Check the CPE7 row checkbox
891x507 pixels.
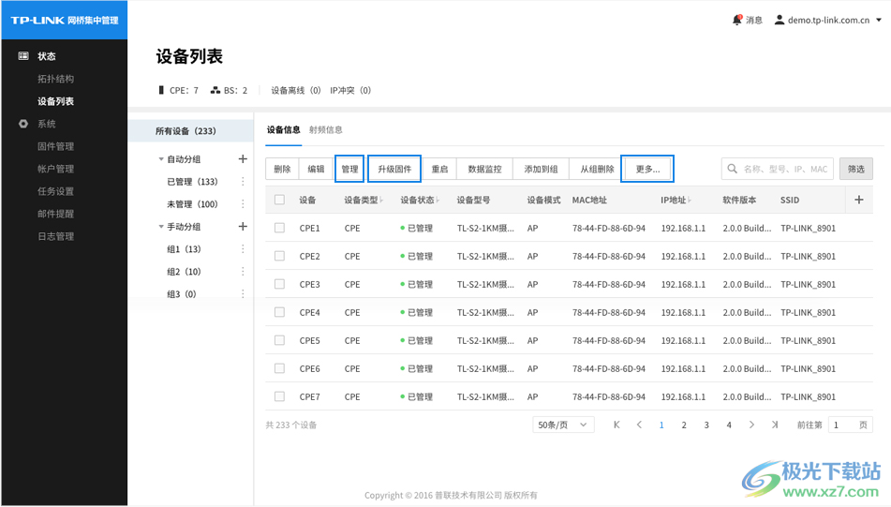pos(279,396)
